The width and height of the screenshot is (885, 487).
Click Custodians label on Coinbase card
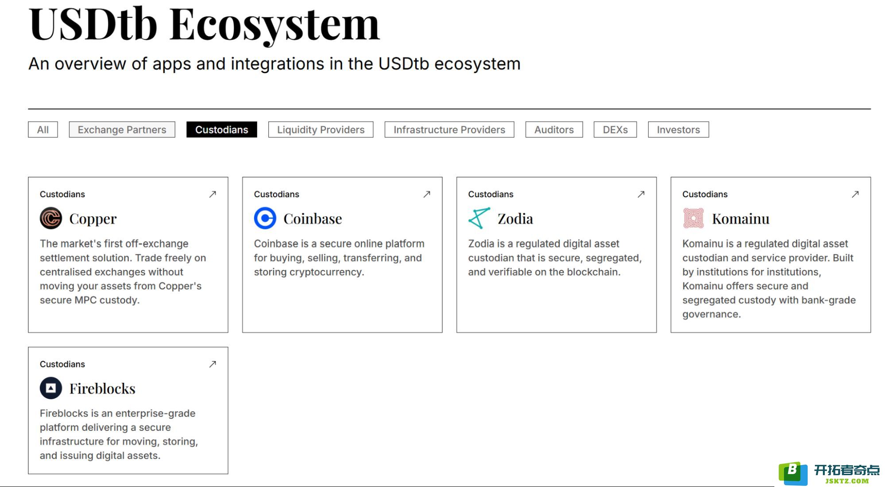[x=277, y=194]
